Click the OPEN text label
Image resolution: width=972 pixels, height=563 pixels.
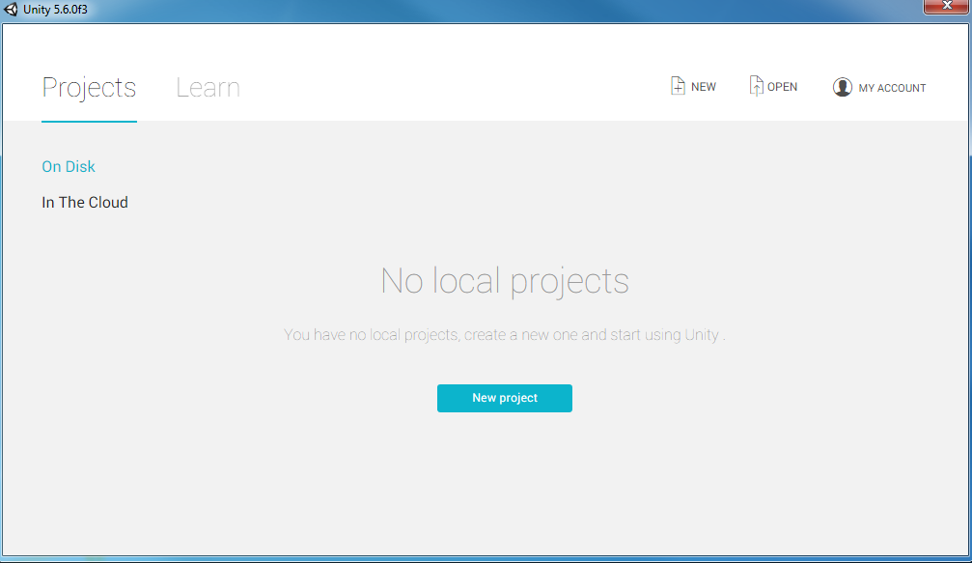[x=782, y=87]
